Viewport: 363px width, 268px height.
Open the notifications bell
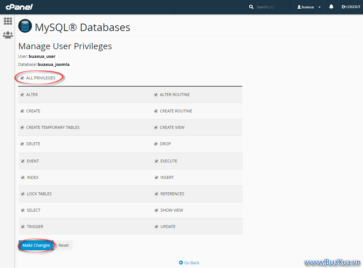coord(331,7)
